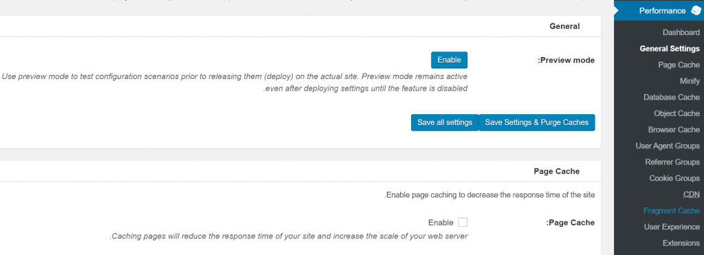
Task: Click the General section heading
Action: pos(564,27)
